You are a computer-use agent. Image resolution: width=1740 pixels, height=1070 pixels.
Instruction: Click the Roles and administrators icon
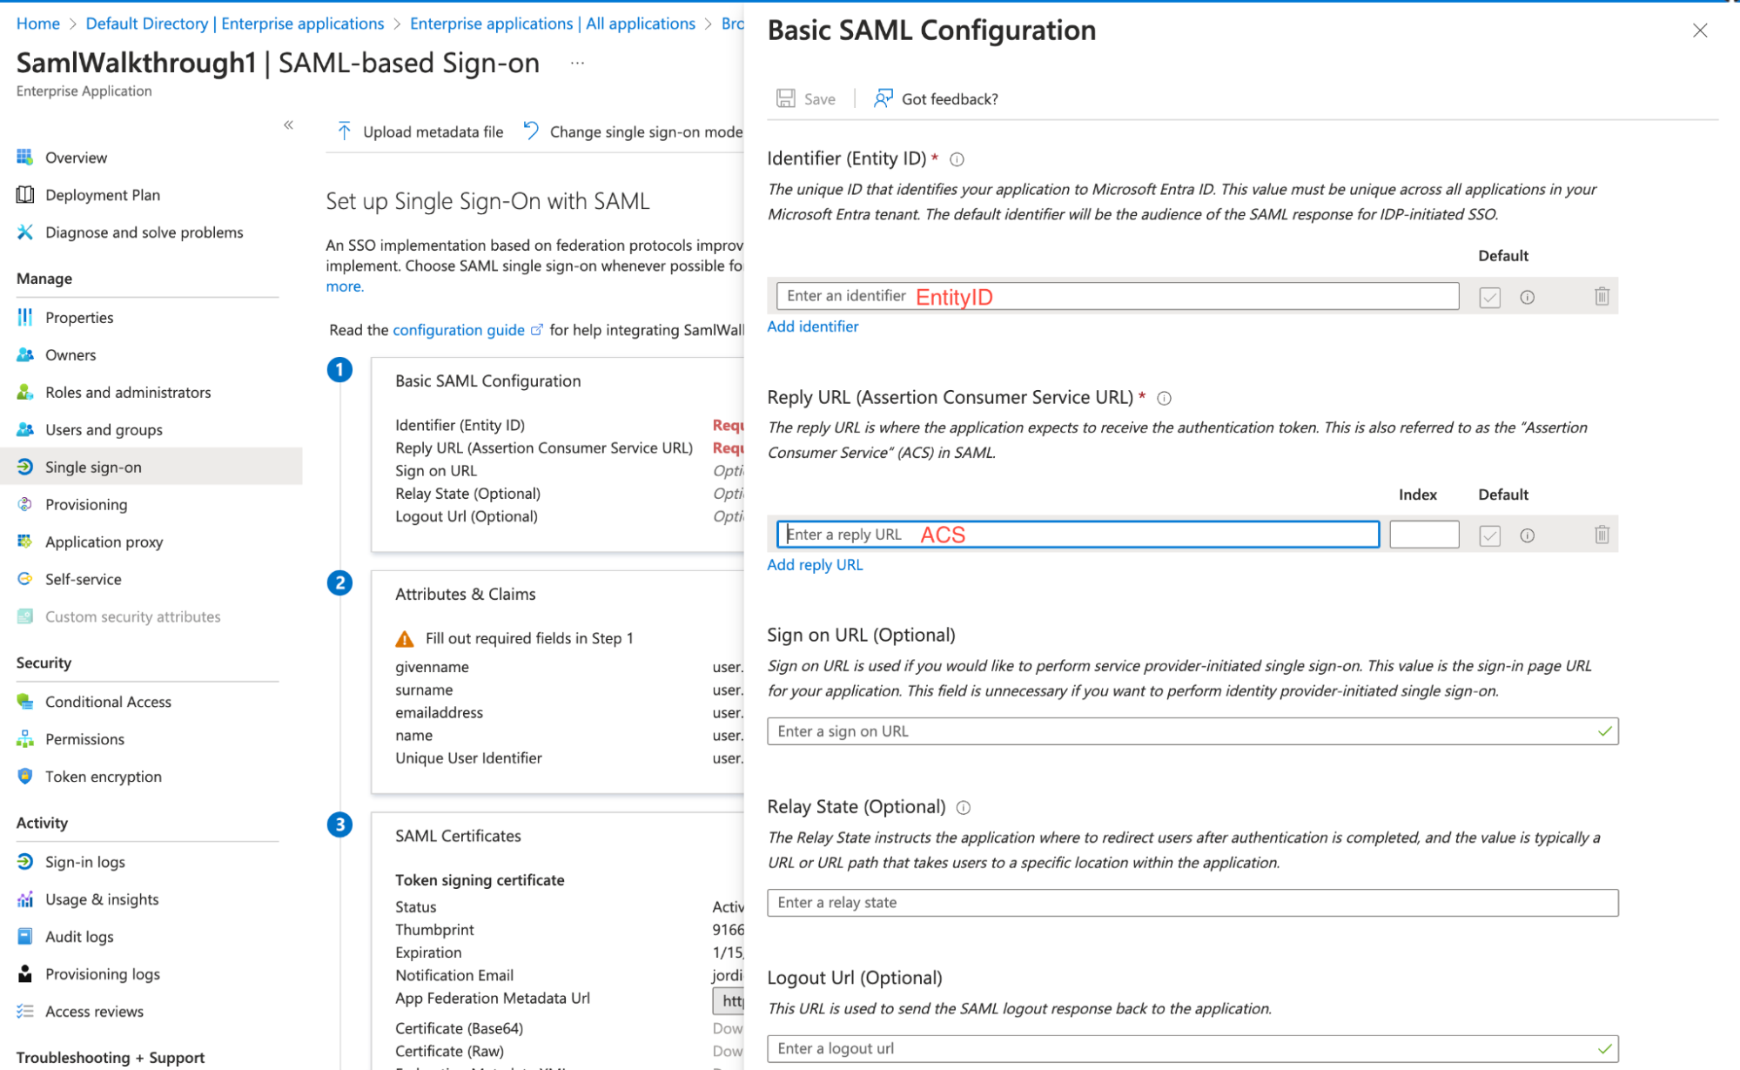click(24, 393)
